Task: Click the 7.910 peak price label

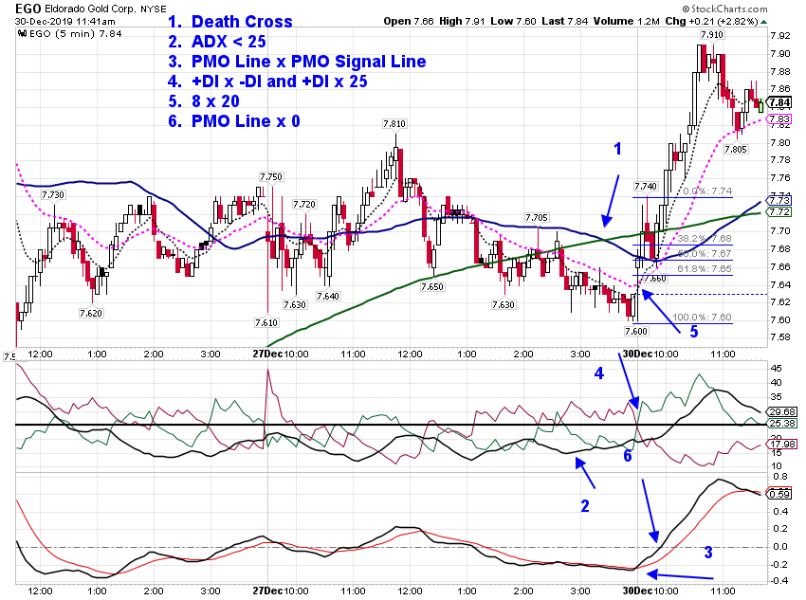Action: tap(712, 35)
